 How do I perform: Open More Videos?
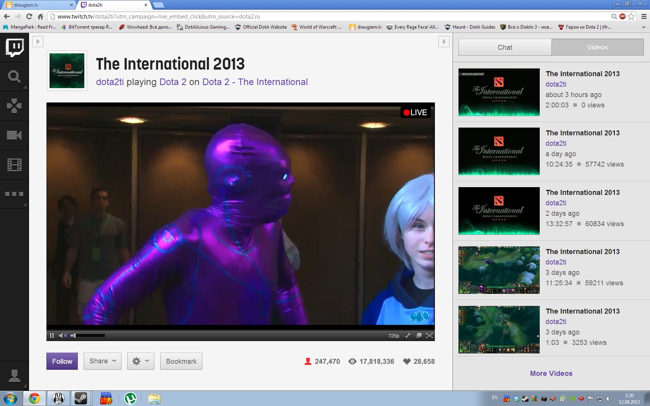(x=551, y=374)
